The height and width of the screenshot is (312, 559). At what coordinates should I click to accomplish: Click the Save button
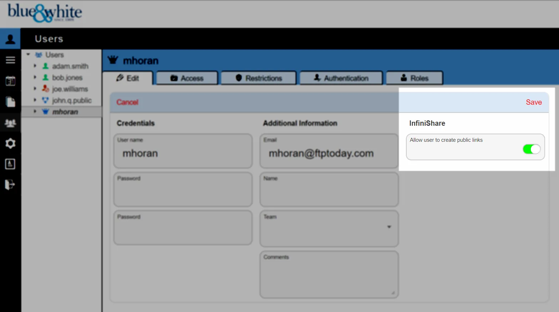pos(533,102)
